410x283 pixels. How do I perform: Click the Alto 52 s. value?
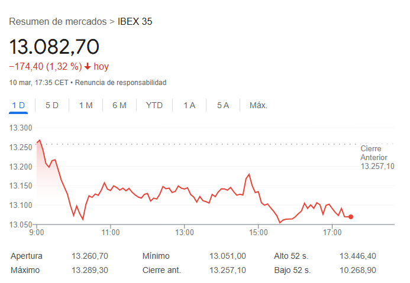coord(358,256)
